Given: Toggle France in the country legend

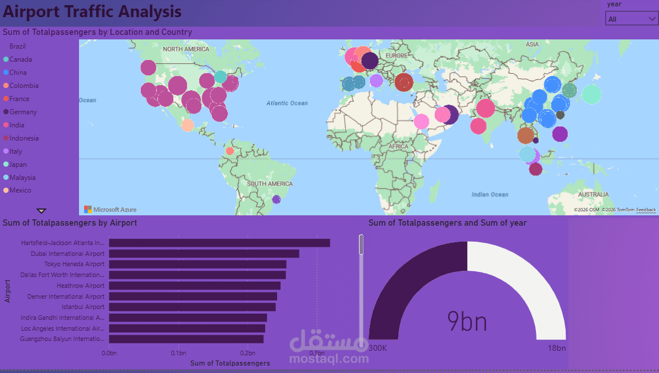Looking at the screenshot, I should (x=6, y=99).
